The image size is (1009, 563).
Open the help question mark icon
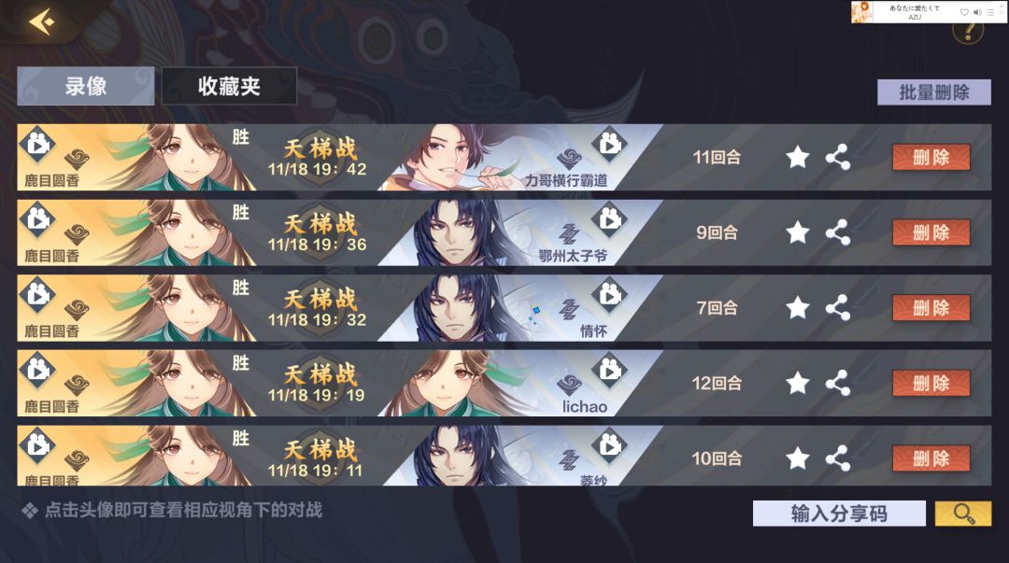[x=969, y=32]
